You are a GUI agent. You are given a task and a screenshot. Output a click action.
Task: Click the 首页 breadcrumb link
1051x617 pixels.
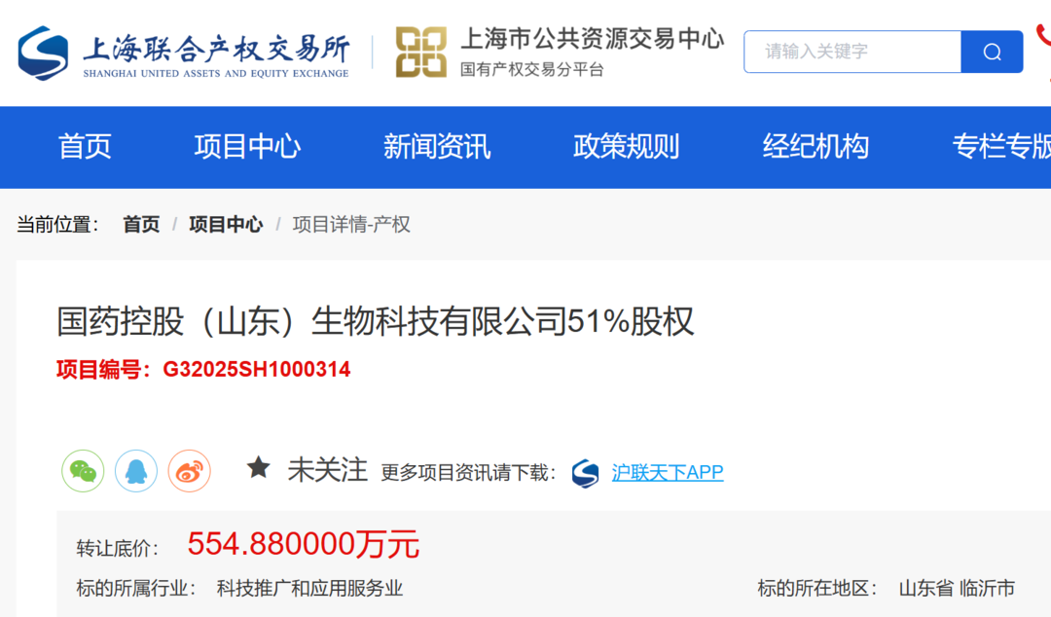point(141,225)
